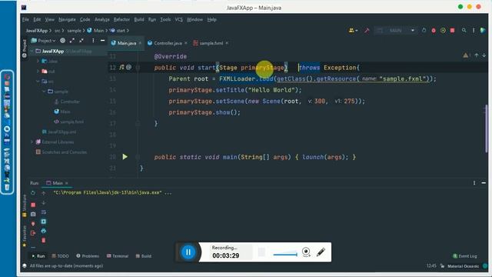Toggle the webcam icon in recorder bar
The image size is (492, 277).
[x=306, y=252]
